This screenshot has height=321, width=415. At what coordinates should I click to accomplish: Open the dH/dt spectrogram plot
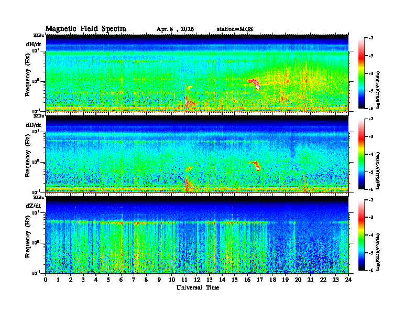pyautogui.click(x=197, y=73)
